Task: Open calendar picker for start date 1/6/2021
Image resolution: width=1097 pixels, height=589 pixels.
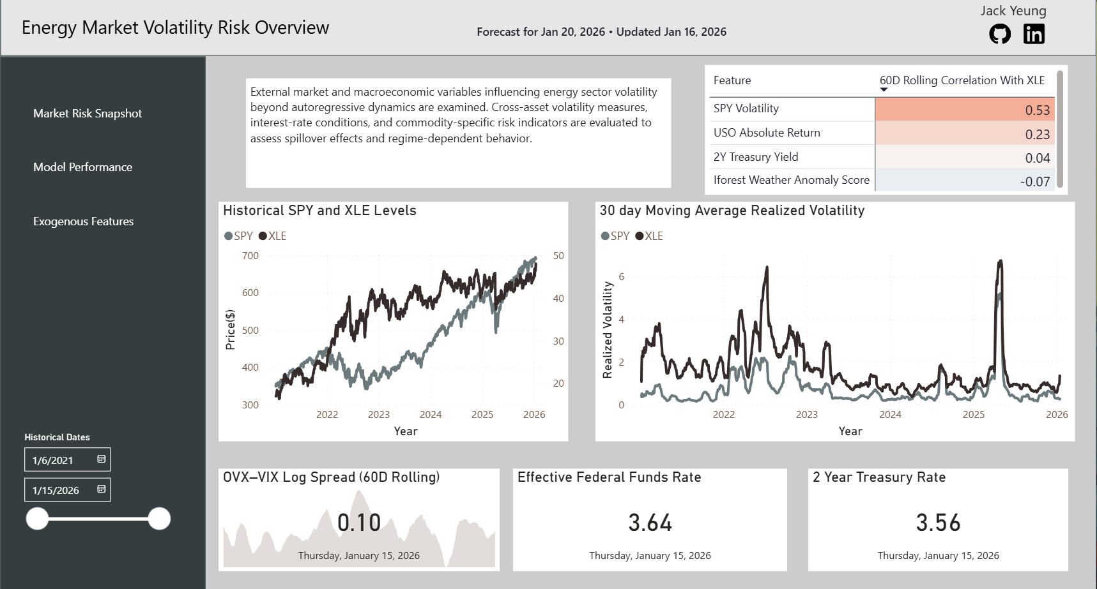Action: (x=101, y=459)
